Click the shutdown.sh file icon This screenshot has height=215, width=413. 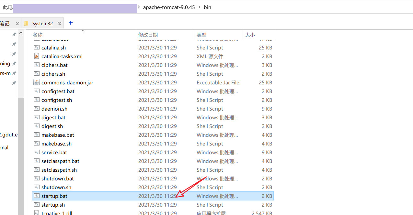pos(37,187)
